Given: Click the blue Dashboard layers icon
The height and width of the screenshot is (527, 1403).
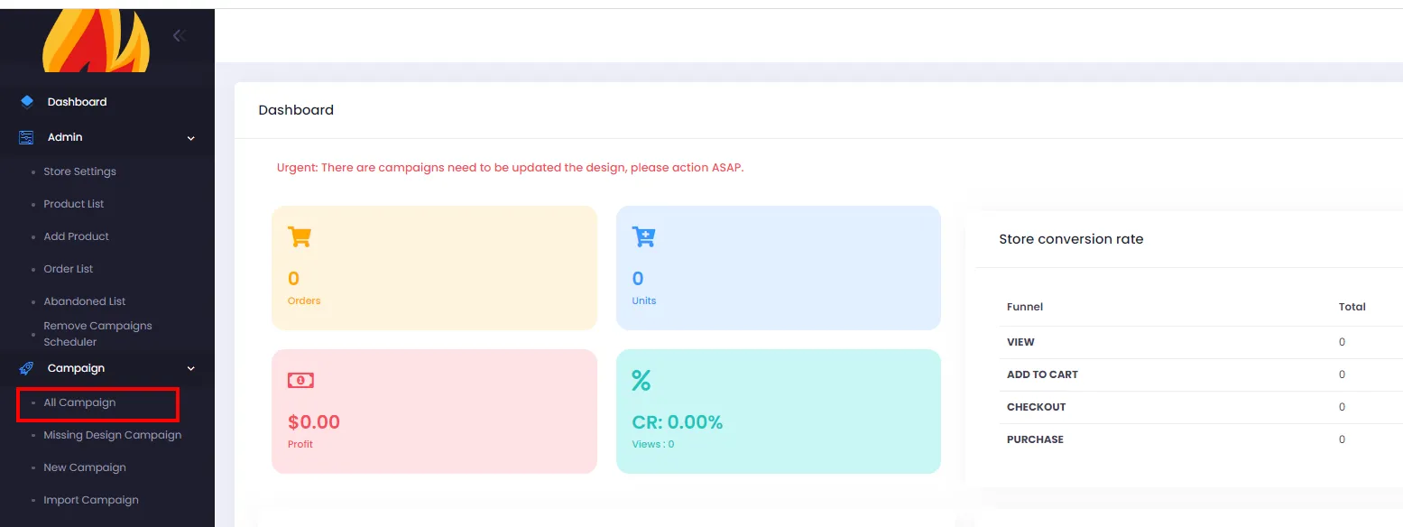Looking at the screenshot, I should coord(27,102).
